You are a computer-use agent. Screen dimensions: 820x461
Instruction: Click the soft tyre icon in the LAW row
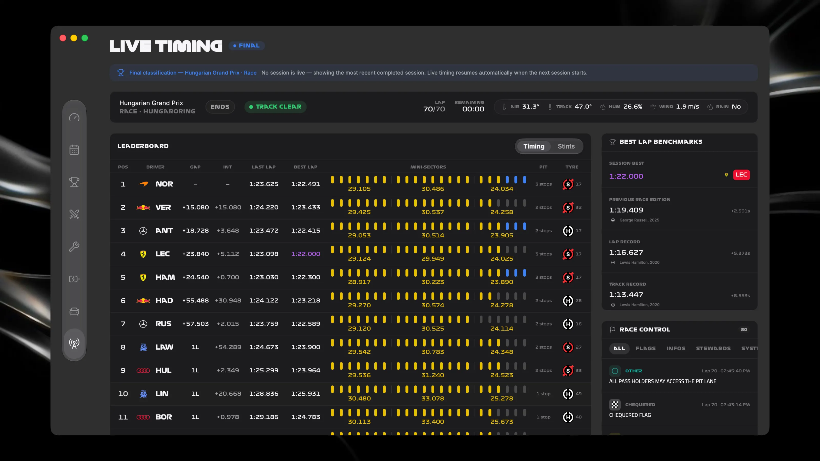(568, 347)
